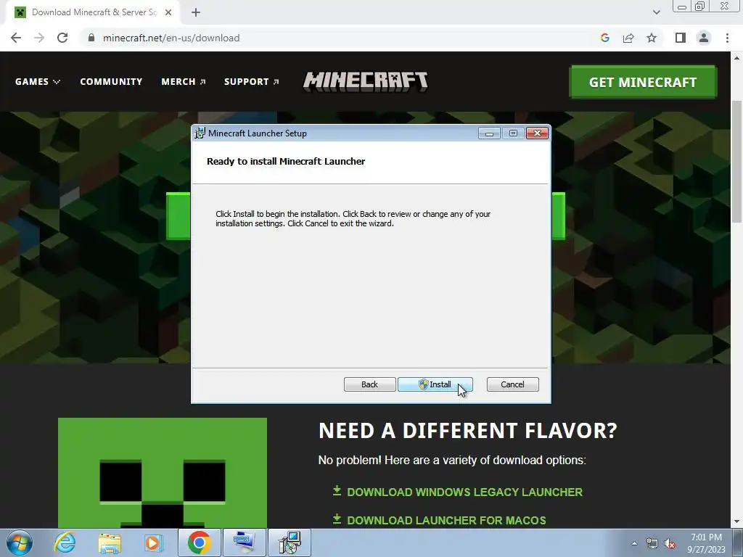Go back in Chrome browser history
Screen dimensions: 743x557
click(16, 38)
